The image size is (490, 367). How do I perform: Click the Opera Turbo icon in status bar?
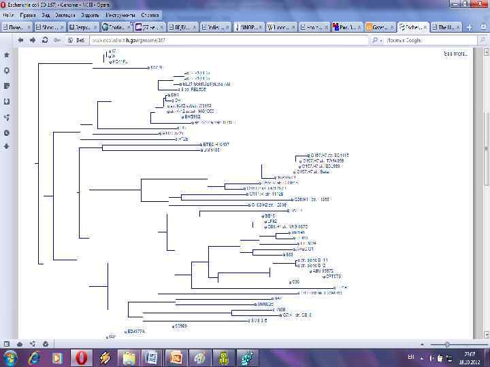(x=46, y=344)
